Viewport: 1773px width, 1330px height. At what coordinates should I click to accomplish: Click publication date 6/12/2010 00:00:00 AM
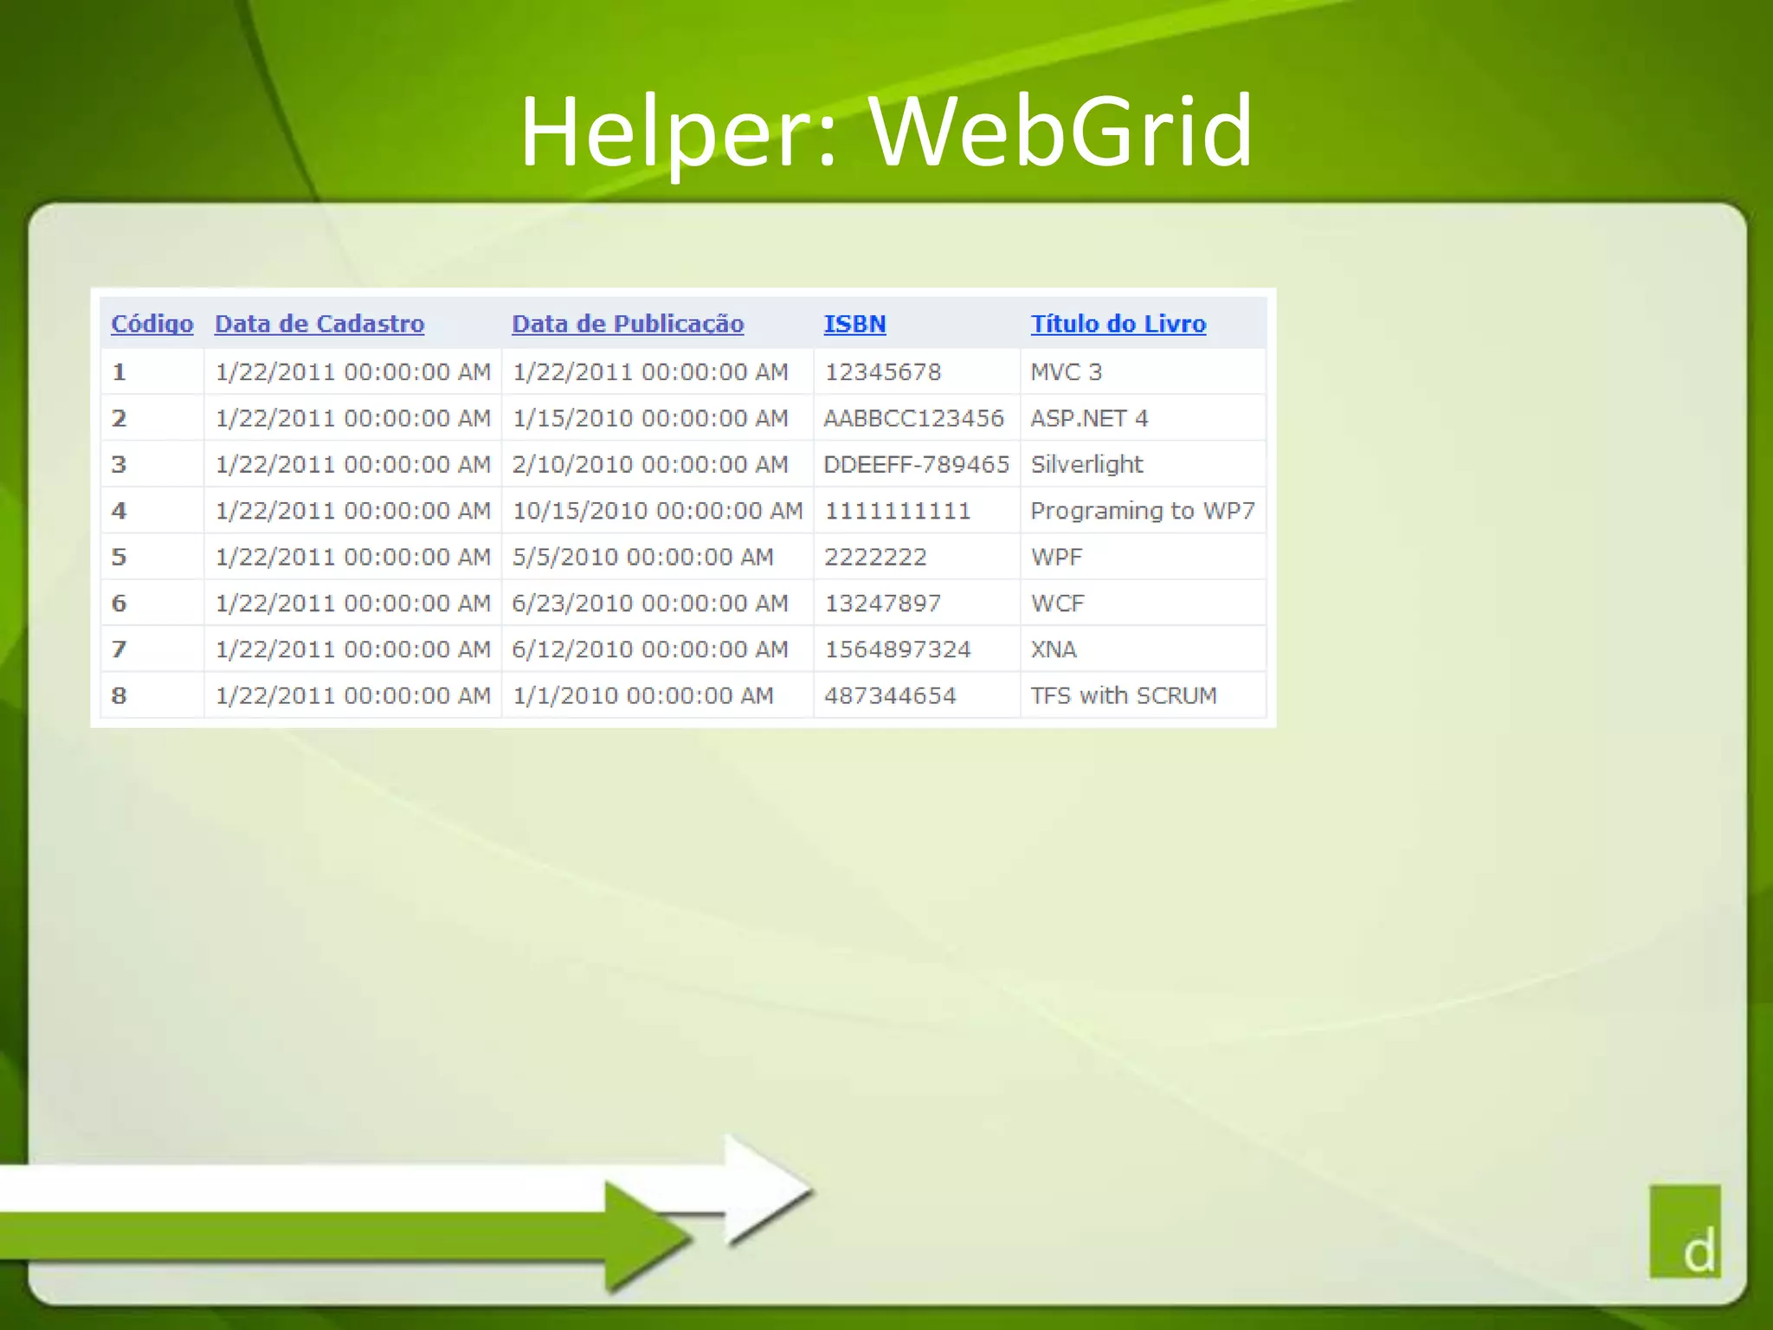click(x=650, y=649)
